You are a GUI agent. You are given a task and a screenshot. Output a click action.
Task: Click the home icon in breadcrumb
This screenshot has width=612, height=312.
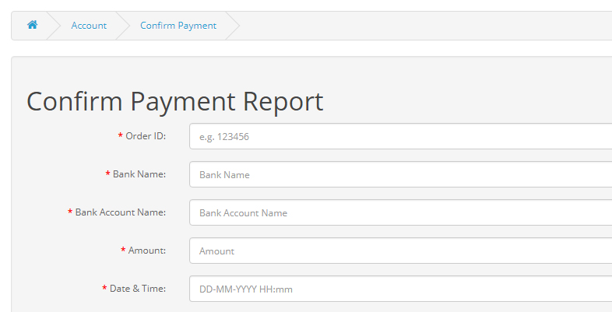pos(32,25)
